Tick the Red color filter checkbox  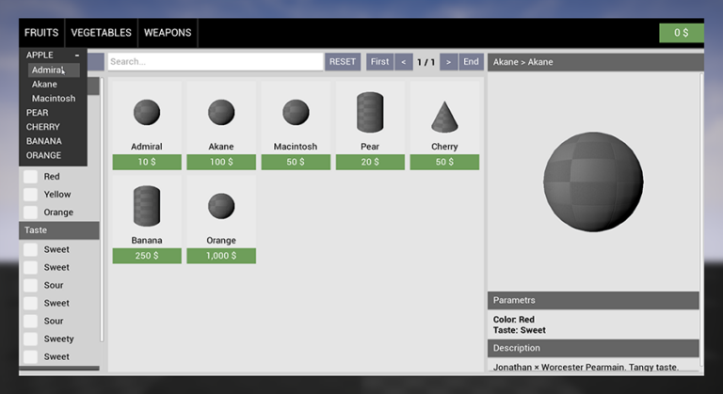[x=30, y=177]
